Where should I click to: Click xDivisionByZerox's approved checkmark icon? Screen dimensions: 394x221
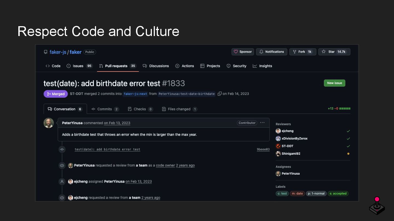348,139
